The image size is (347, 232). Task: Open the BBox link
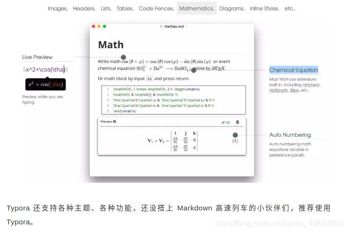pos(294,90)
